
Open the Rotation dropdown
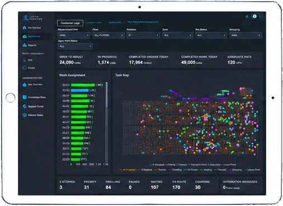point(143,35)
